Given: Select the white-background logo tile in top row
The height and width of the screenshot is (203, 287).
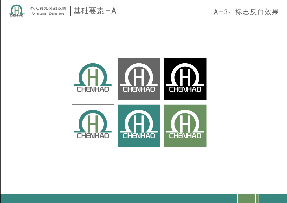Looking at the screenshot, I should [x=93, y=79].
